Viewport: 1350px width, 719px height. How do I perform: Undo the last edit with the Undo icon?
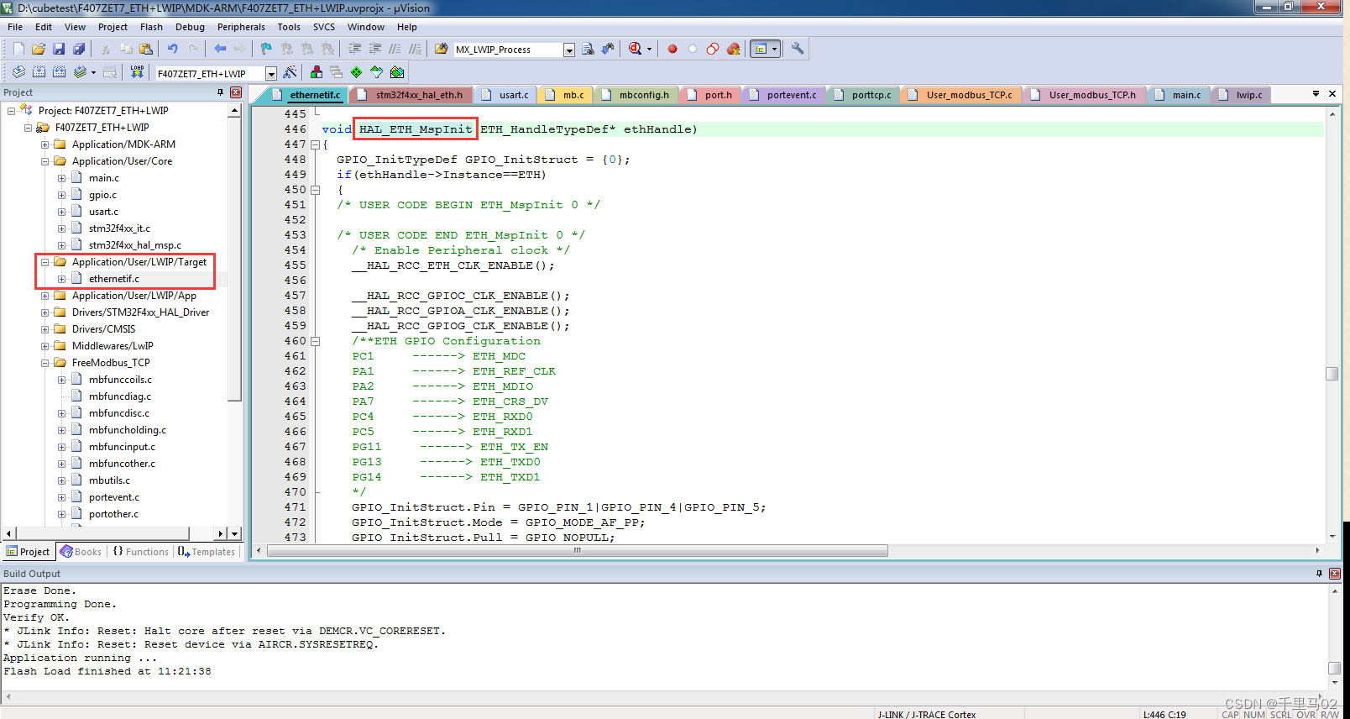pyautogui.click(x=172, y=49)
